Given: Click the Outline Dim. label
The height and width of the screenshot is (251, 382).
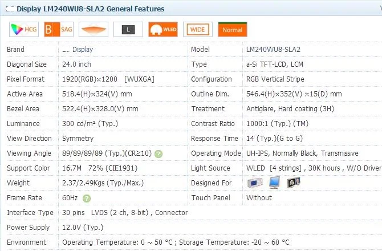Looking at the screenshot, I should (x=210, y=94).
